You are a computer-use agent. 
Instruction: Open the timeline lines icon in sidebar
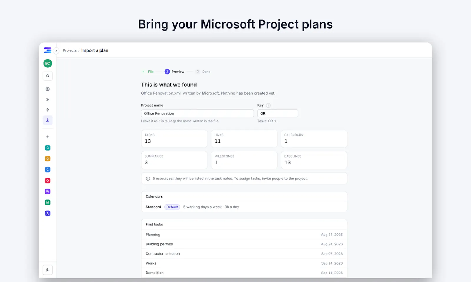pyautogui.click(x=48, y=100)
